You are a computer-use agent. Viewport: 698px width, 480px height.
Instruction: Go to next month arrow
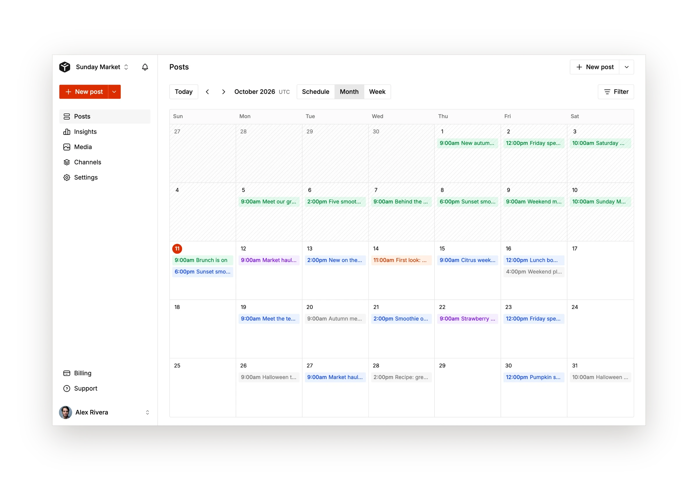tap(223, 92)
